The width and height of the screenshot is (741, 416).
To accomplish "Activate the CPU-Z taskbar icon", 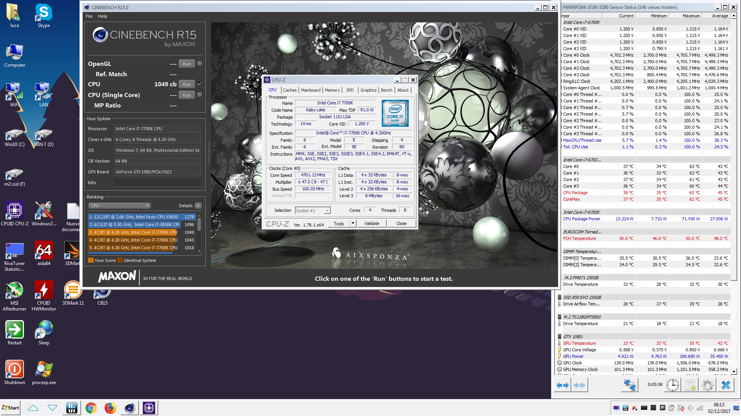I will 149,408.
